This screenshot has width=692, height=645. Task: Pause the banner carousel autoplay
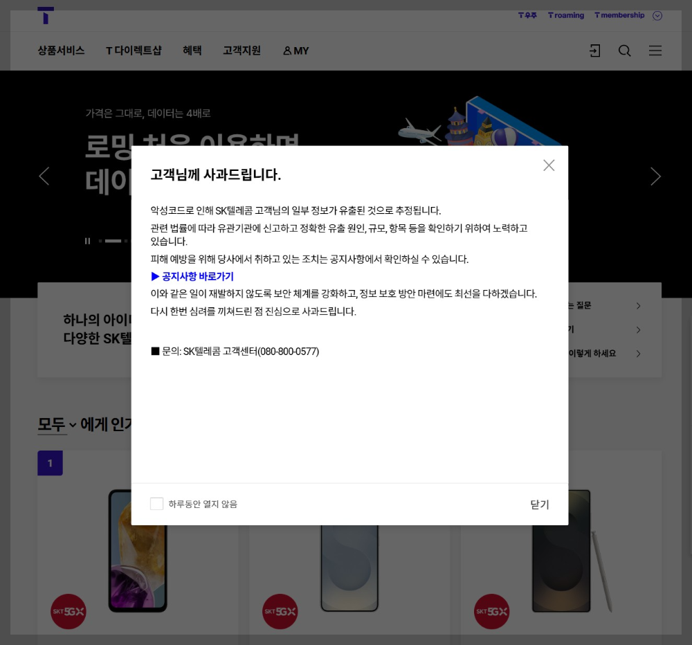click(88, 241)
